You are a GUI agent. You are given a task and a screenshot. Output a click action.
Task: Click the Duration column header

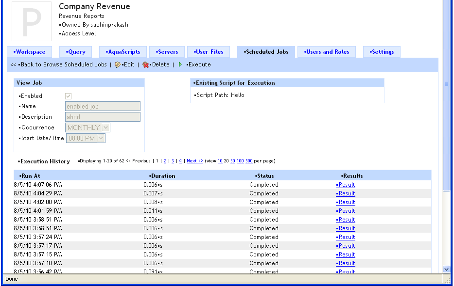pyautogui.click(x=162, y=176)
